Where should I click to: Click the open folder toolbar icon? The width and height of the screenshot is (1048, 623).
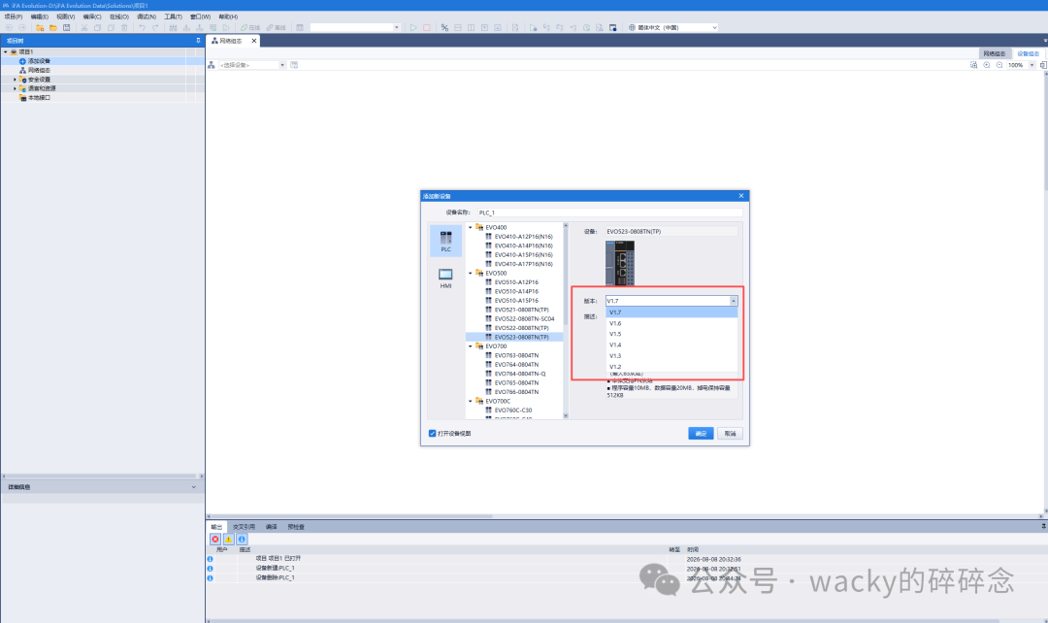(x=52, y=27)
